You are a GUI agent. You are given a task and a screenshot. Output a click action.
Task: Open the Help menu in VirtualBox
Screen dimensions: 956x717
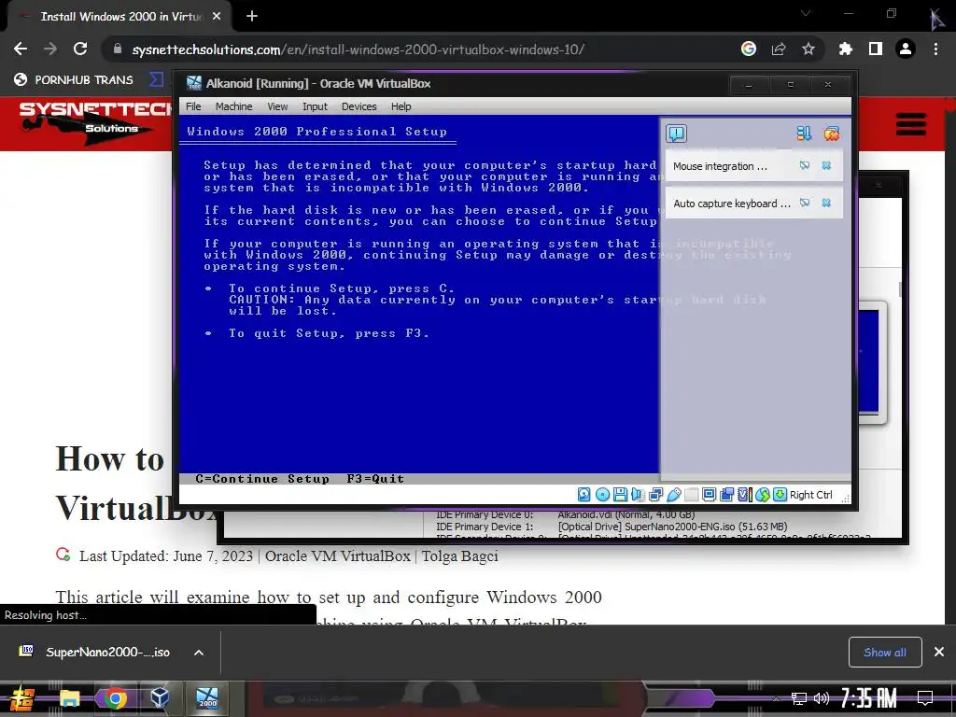tap(401, 106)
